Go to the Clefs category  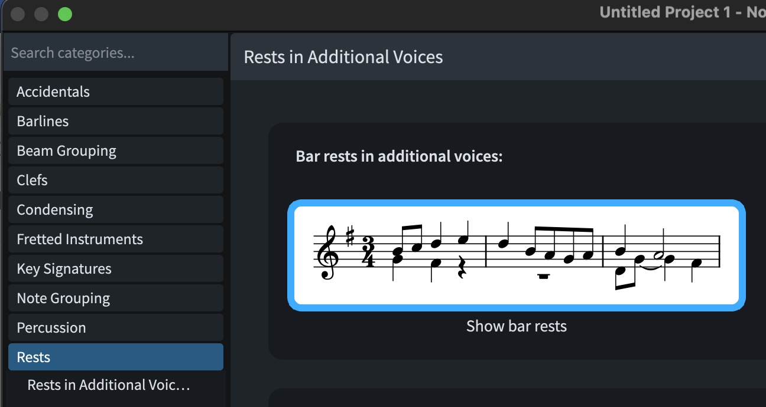pos(116,180)
